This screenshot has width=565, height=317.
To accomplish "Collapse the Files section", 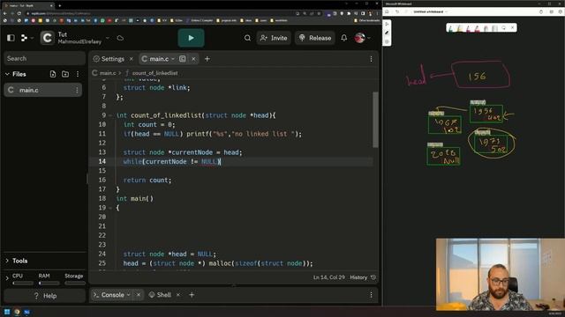I will click(7, 74).
